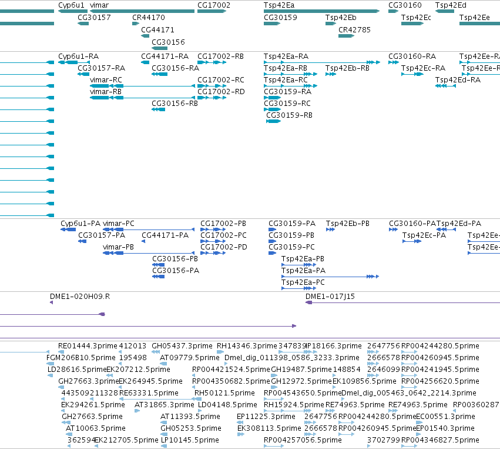Screen dimensions: 500x449
Task: Select the Tsp42Eb-RB transcript label
Action: [x=347, y=68]
